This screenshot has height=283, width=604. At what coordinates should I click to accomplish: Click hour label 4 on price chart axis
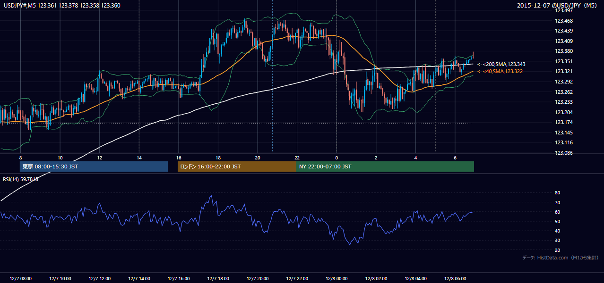click(415, 158)
